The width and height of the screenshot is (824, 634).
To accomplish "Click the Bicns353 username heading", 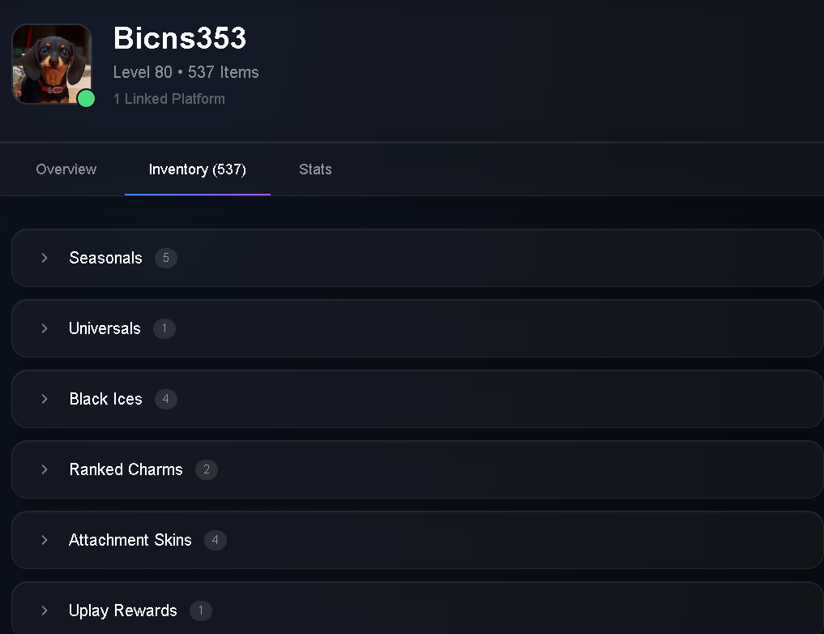I will click(180, 38).
